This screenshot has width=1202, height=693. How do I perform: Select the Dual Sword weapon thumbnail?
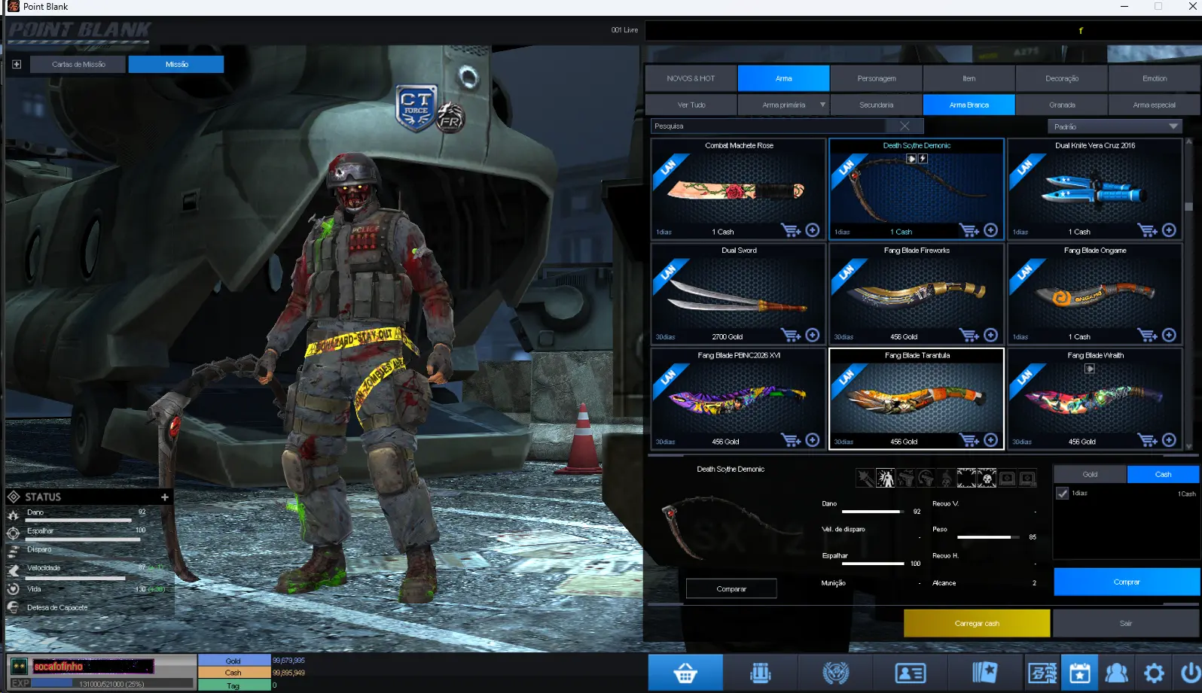738,294
